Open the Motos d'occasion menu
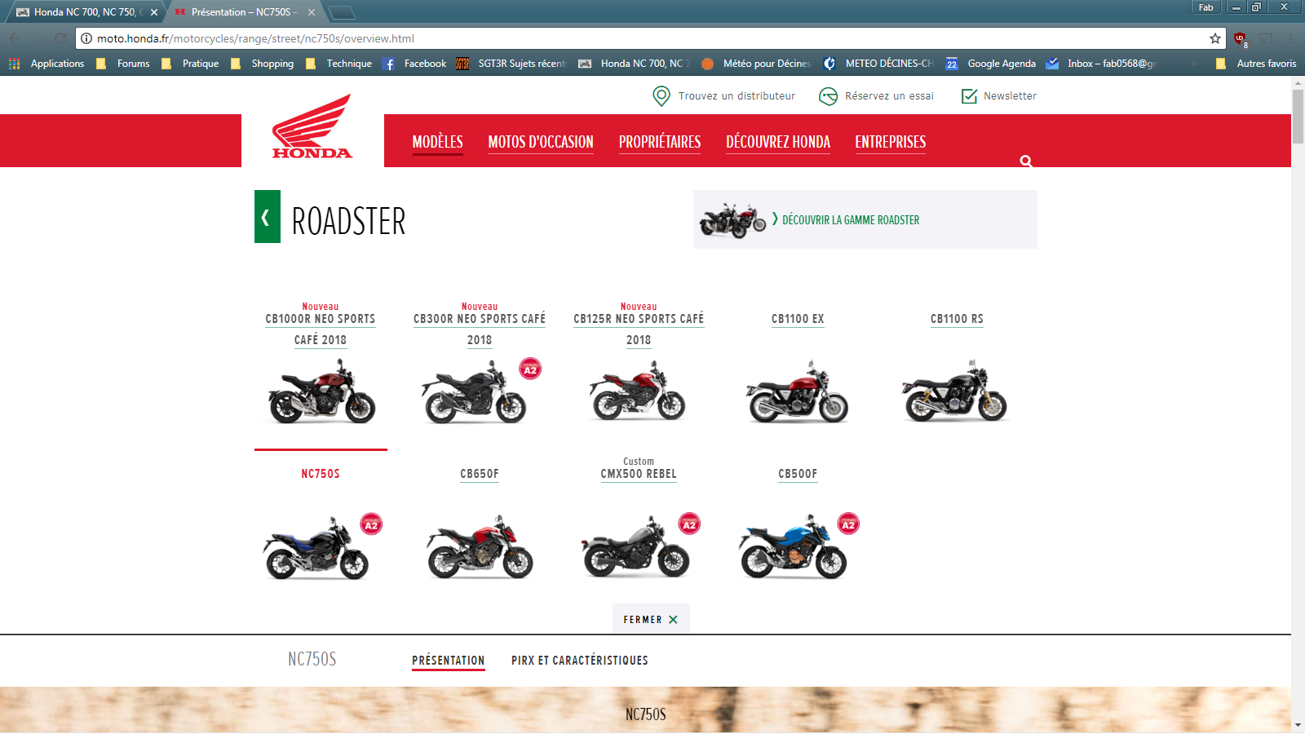The image size is (1305, 734). [540, 142]
